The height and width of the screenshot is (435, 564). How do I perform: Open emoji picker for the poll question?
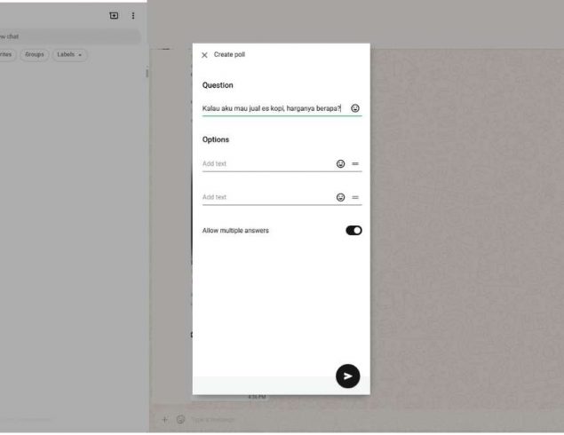tap(355, 108)
